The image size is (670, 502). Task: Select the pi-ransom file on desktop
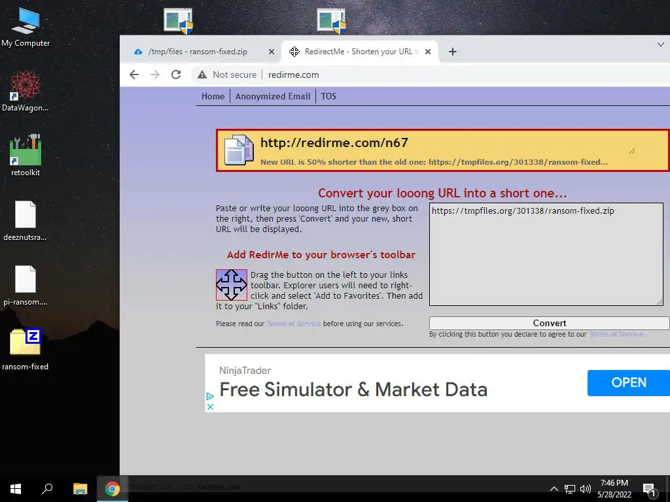point(26,285)
